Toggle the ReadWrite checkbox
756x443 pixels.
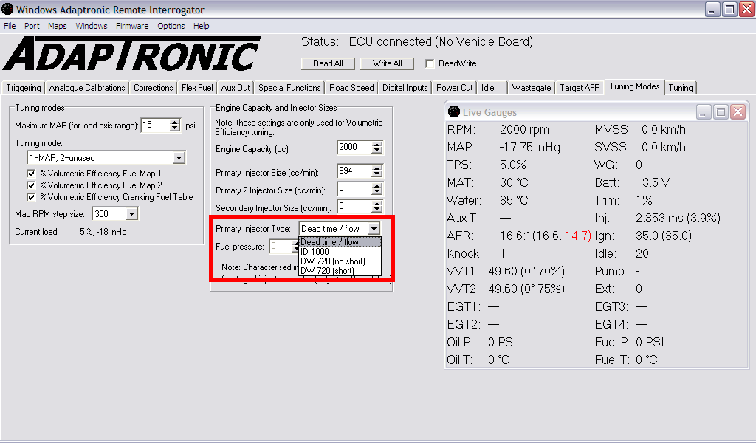point(430,63)
